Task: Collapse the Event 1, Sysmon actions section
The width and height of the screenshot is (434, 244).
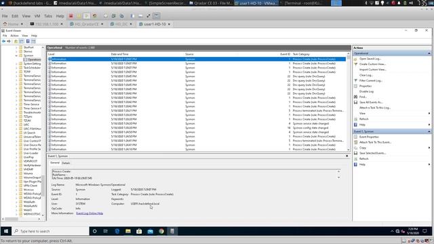Action: [x=429, y=131]
